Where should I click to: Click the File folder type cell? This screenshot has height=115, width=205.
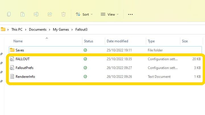tap(155, 50)
